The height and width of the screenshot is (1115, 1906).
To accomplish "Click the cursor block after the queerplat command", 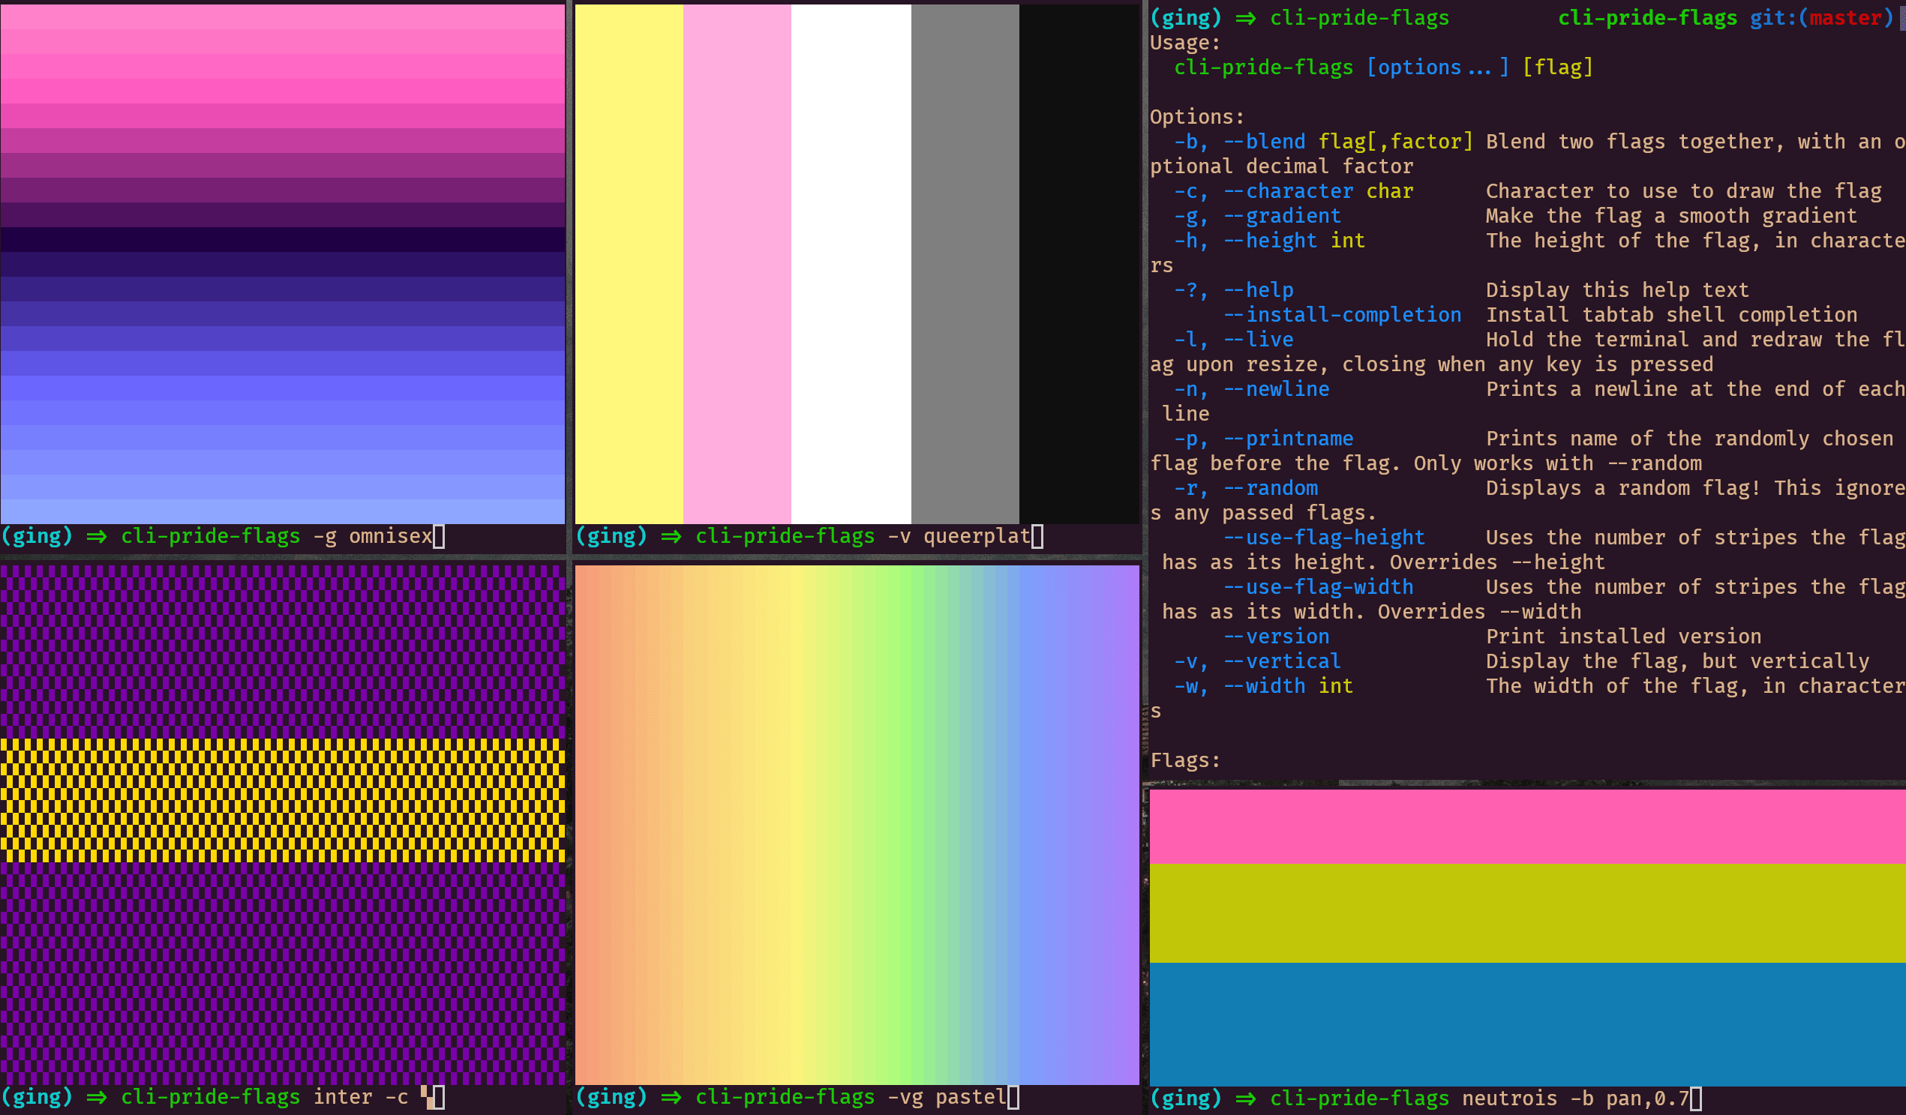I will point(1037,536).
